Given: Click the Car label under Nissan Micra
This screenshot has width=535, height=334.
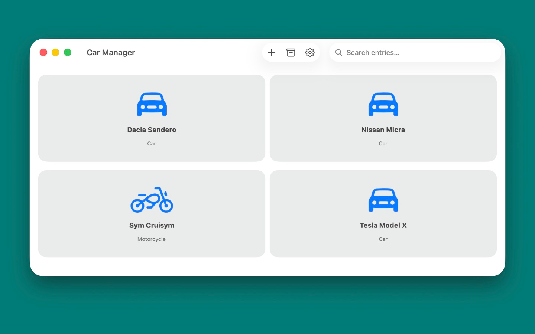Looking at the screenshot, I should pos(383,144).
